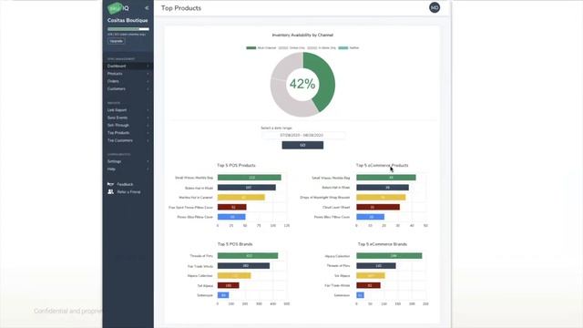Click the Top 5 eCommerce Brands title
The height and width of the screenshot is (328, 583).
(383, 244)
